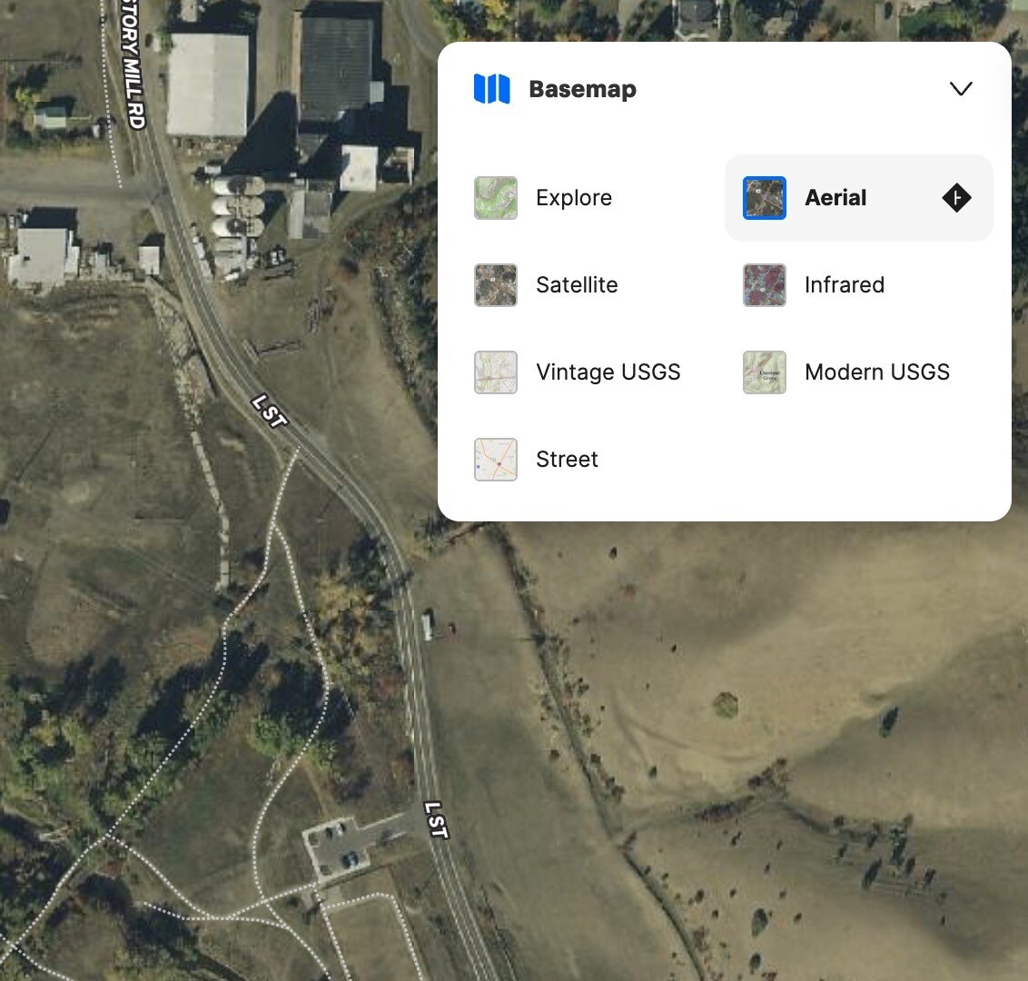This screenshot has width=1028, height=981.
Task: Open the Explore basemap
Action: [573, 197]
